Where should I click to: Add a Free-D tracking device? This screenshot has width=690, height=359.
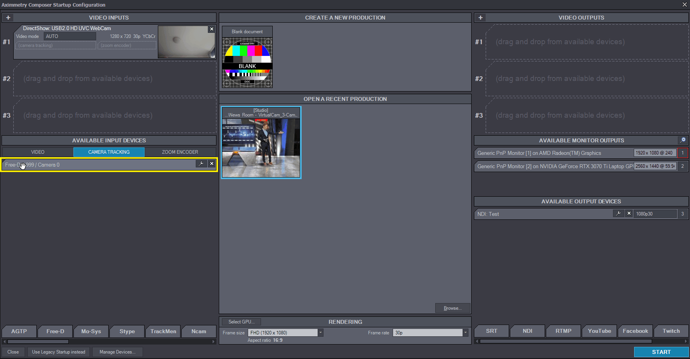(55, 331)
